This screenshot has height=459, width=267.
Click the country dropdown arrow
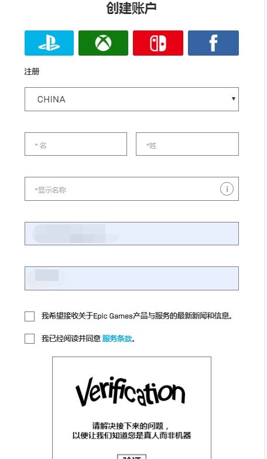(233, 98)
